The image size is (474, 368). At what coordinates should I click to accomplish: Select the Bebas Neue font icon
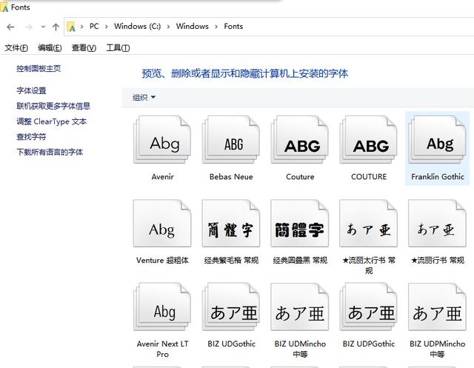click(x=231, y=143)
